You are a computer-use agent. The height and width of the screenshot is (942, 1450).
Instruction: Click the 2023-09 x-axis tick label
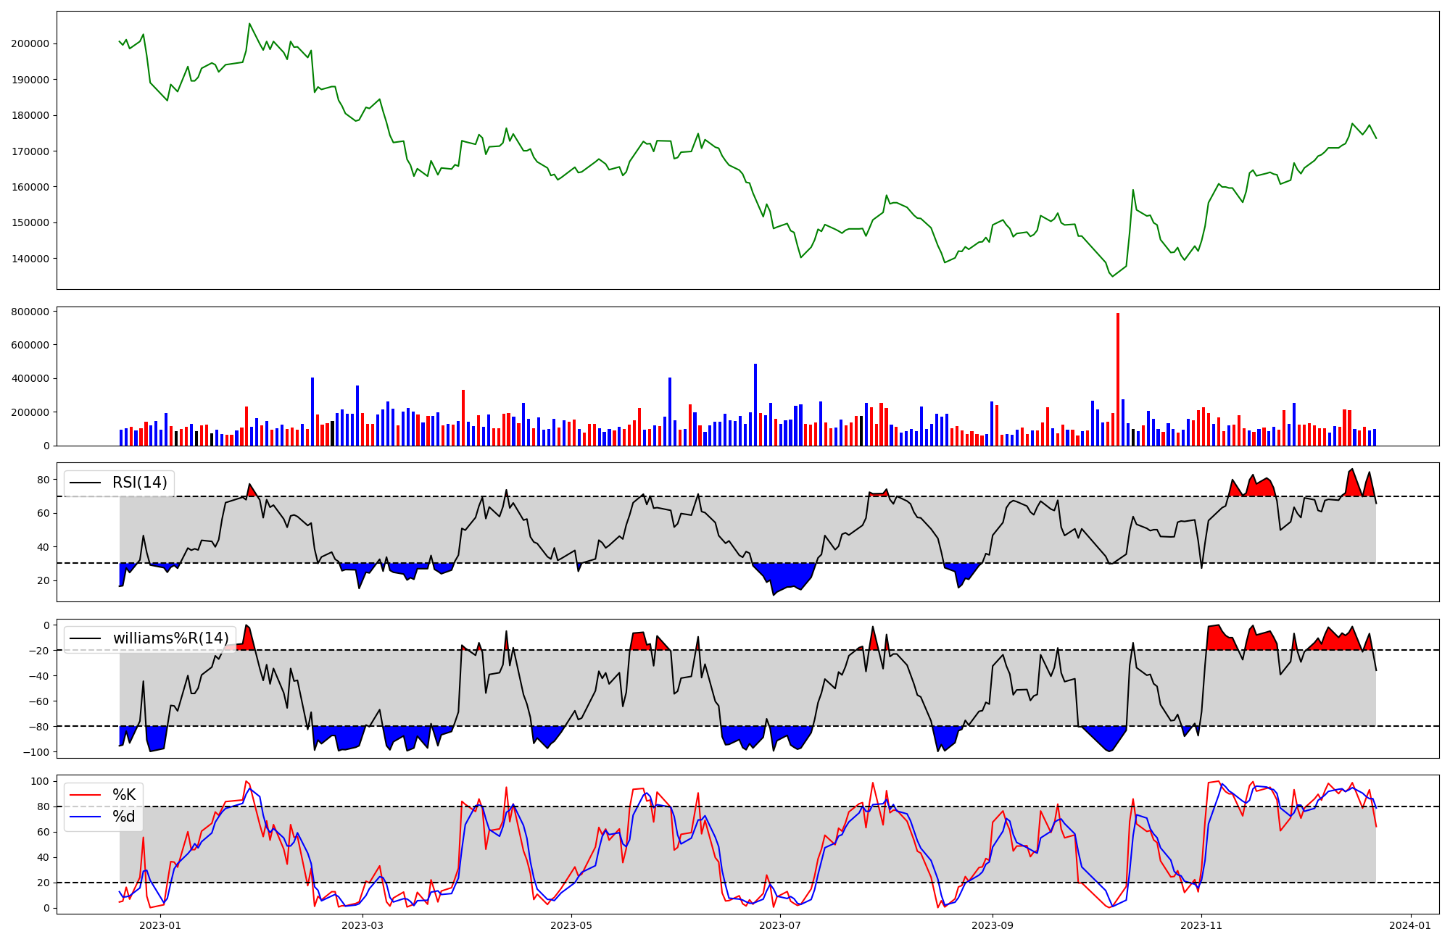(x=992, y=925)
